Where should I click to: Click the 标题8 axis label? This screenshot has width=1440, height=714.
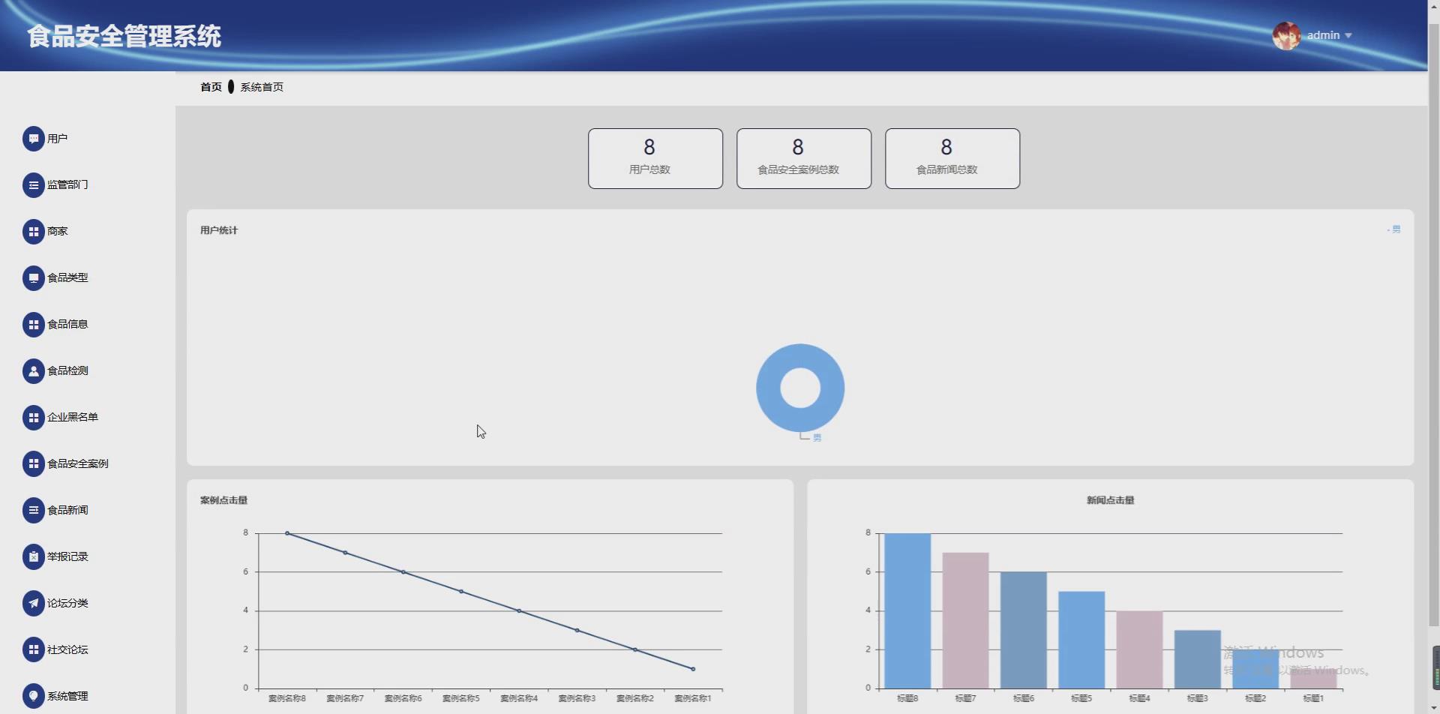(907, 698)
